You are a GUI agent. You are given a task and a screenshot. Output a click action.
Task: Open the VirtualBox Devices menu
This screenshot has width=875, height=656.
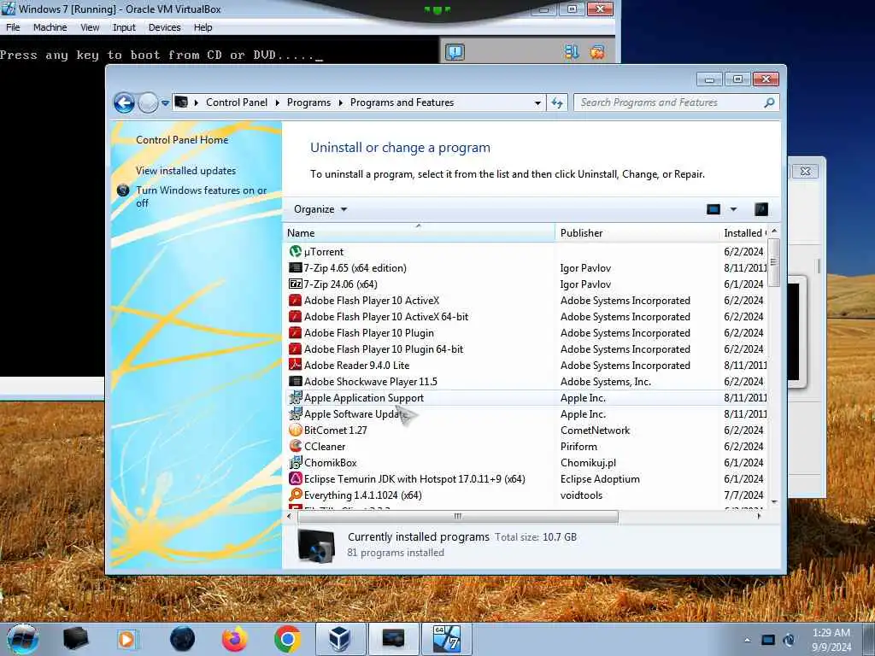[x=165, y=27]
